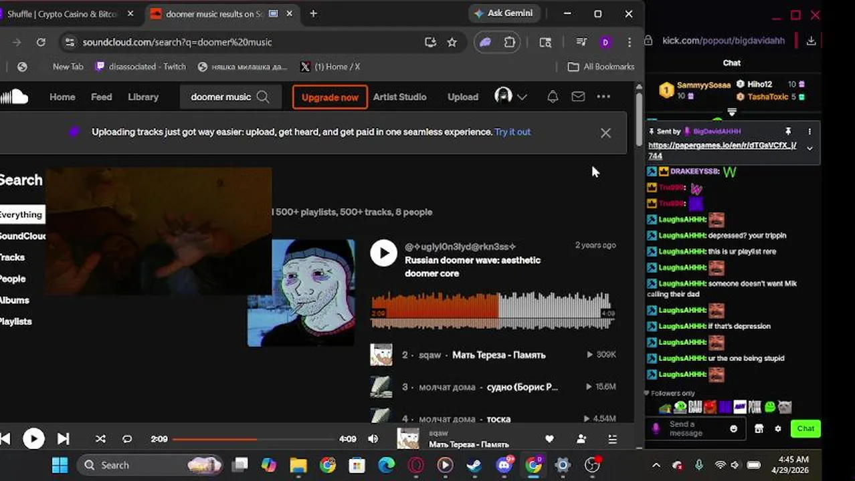Click the Send a message field in Kick chat

696,428
